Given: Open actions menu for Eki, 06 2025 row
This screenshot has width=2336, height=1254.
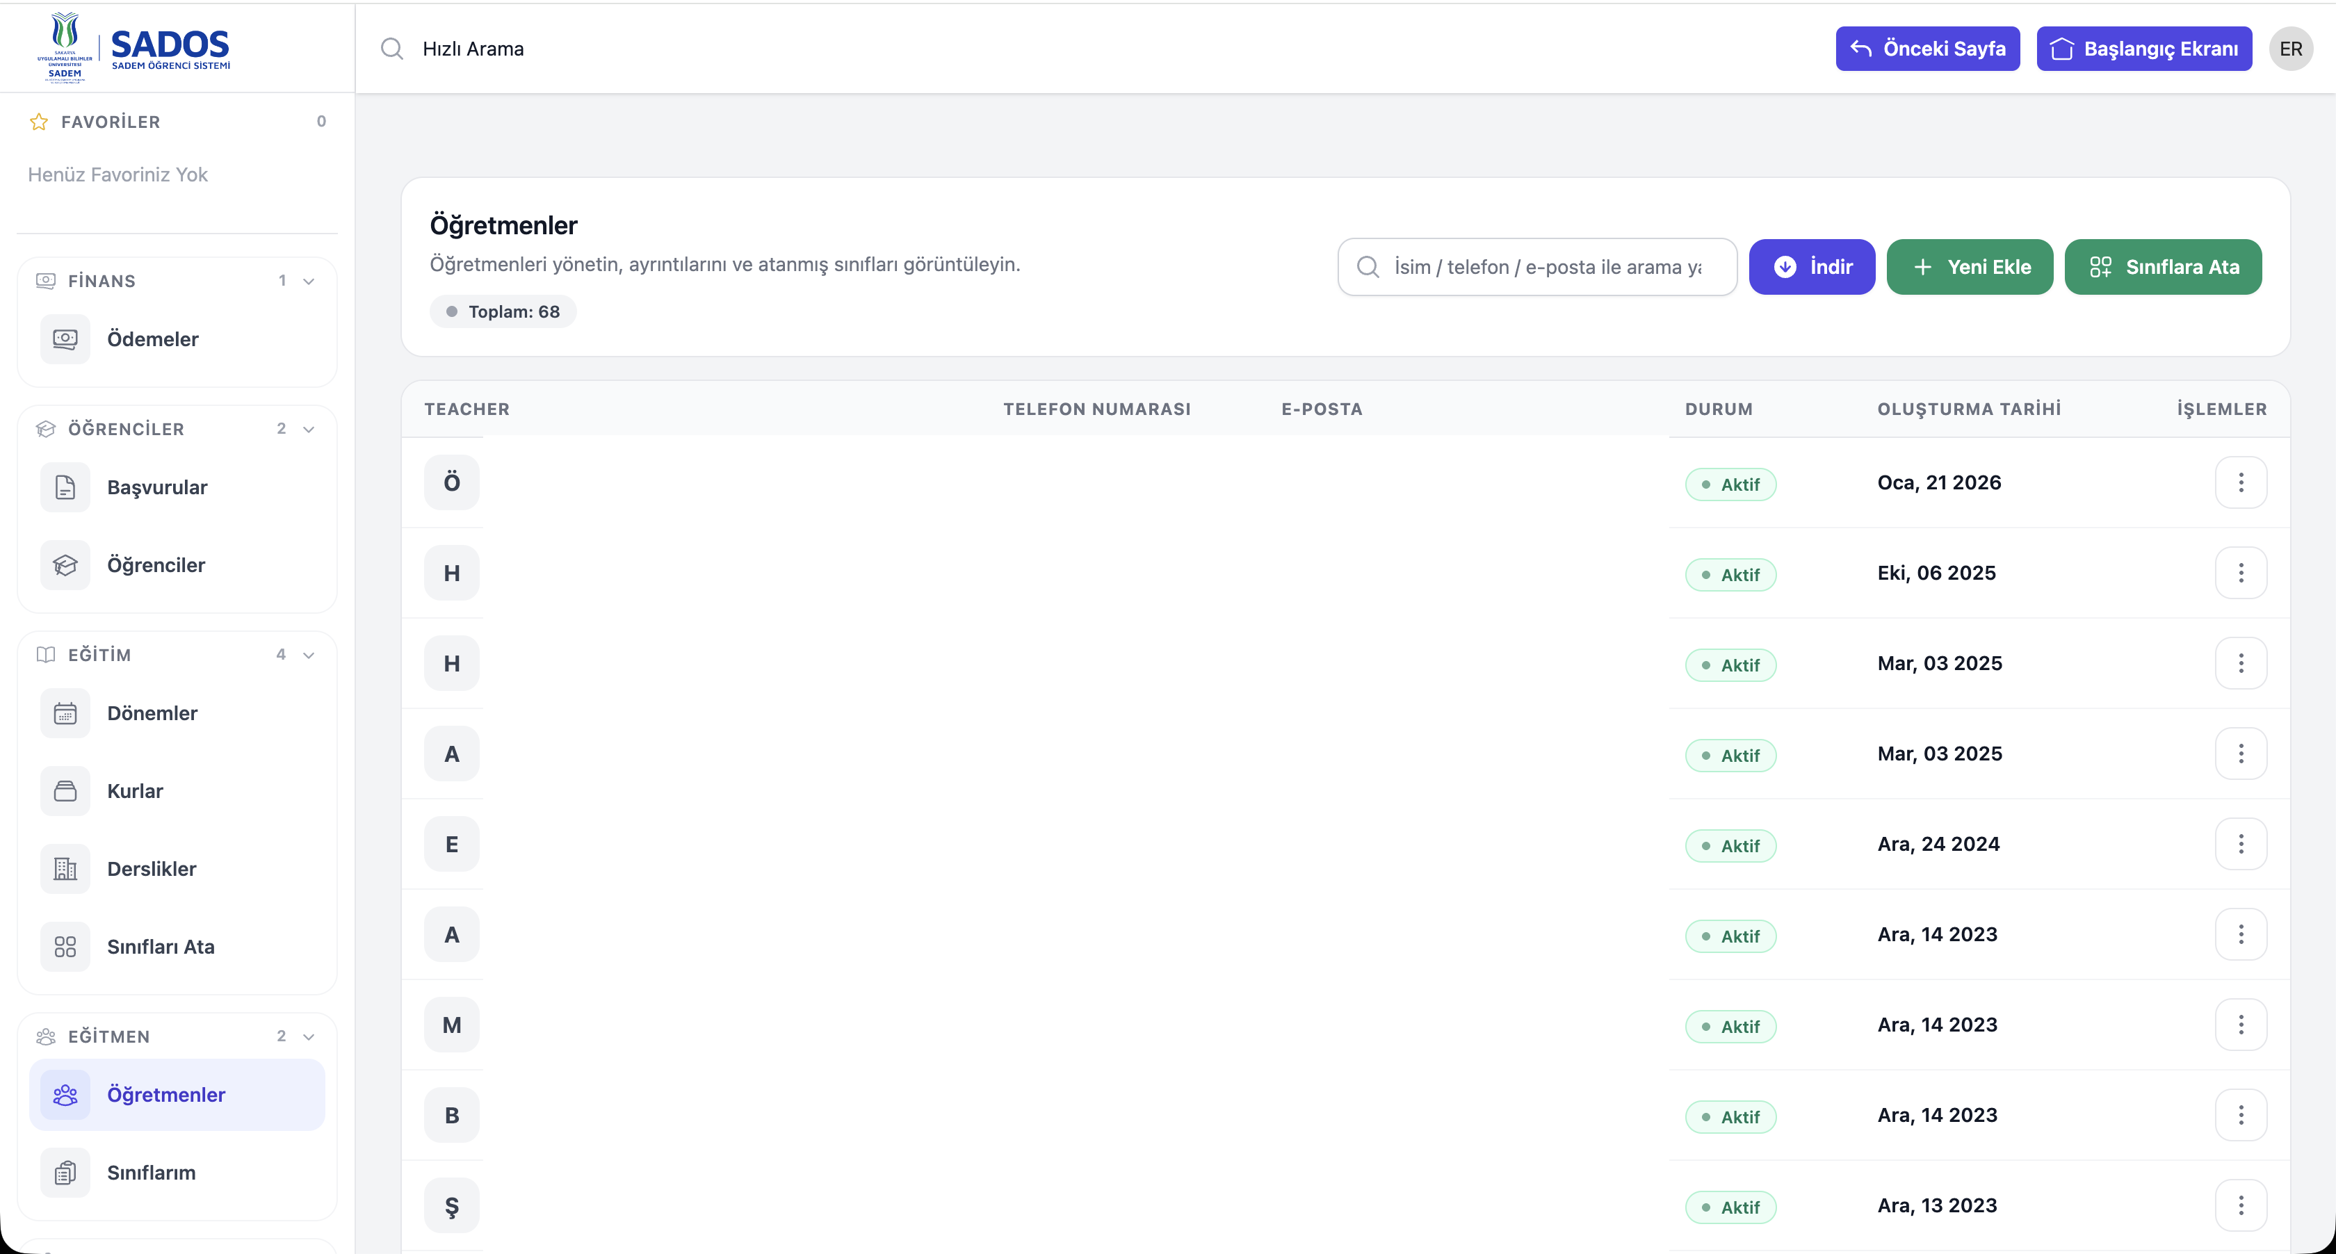Looking at the screenshot, I should (2241, 573).
